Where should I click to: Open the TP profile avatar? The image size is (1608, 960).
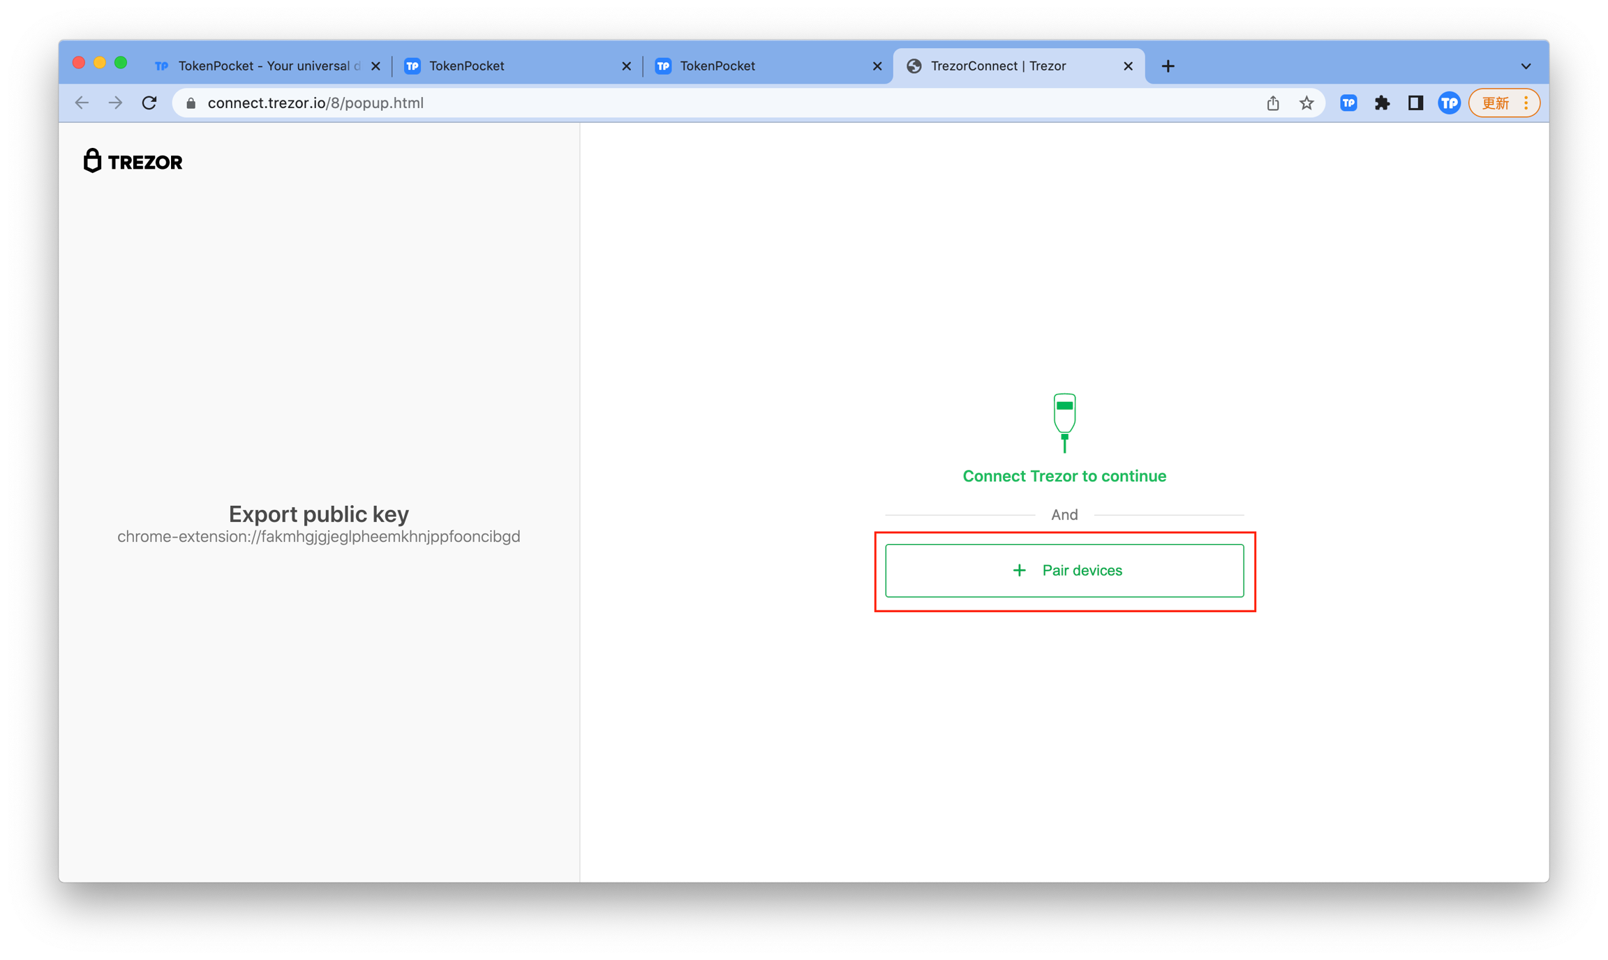click(x=1449, y=103)
